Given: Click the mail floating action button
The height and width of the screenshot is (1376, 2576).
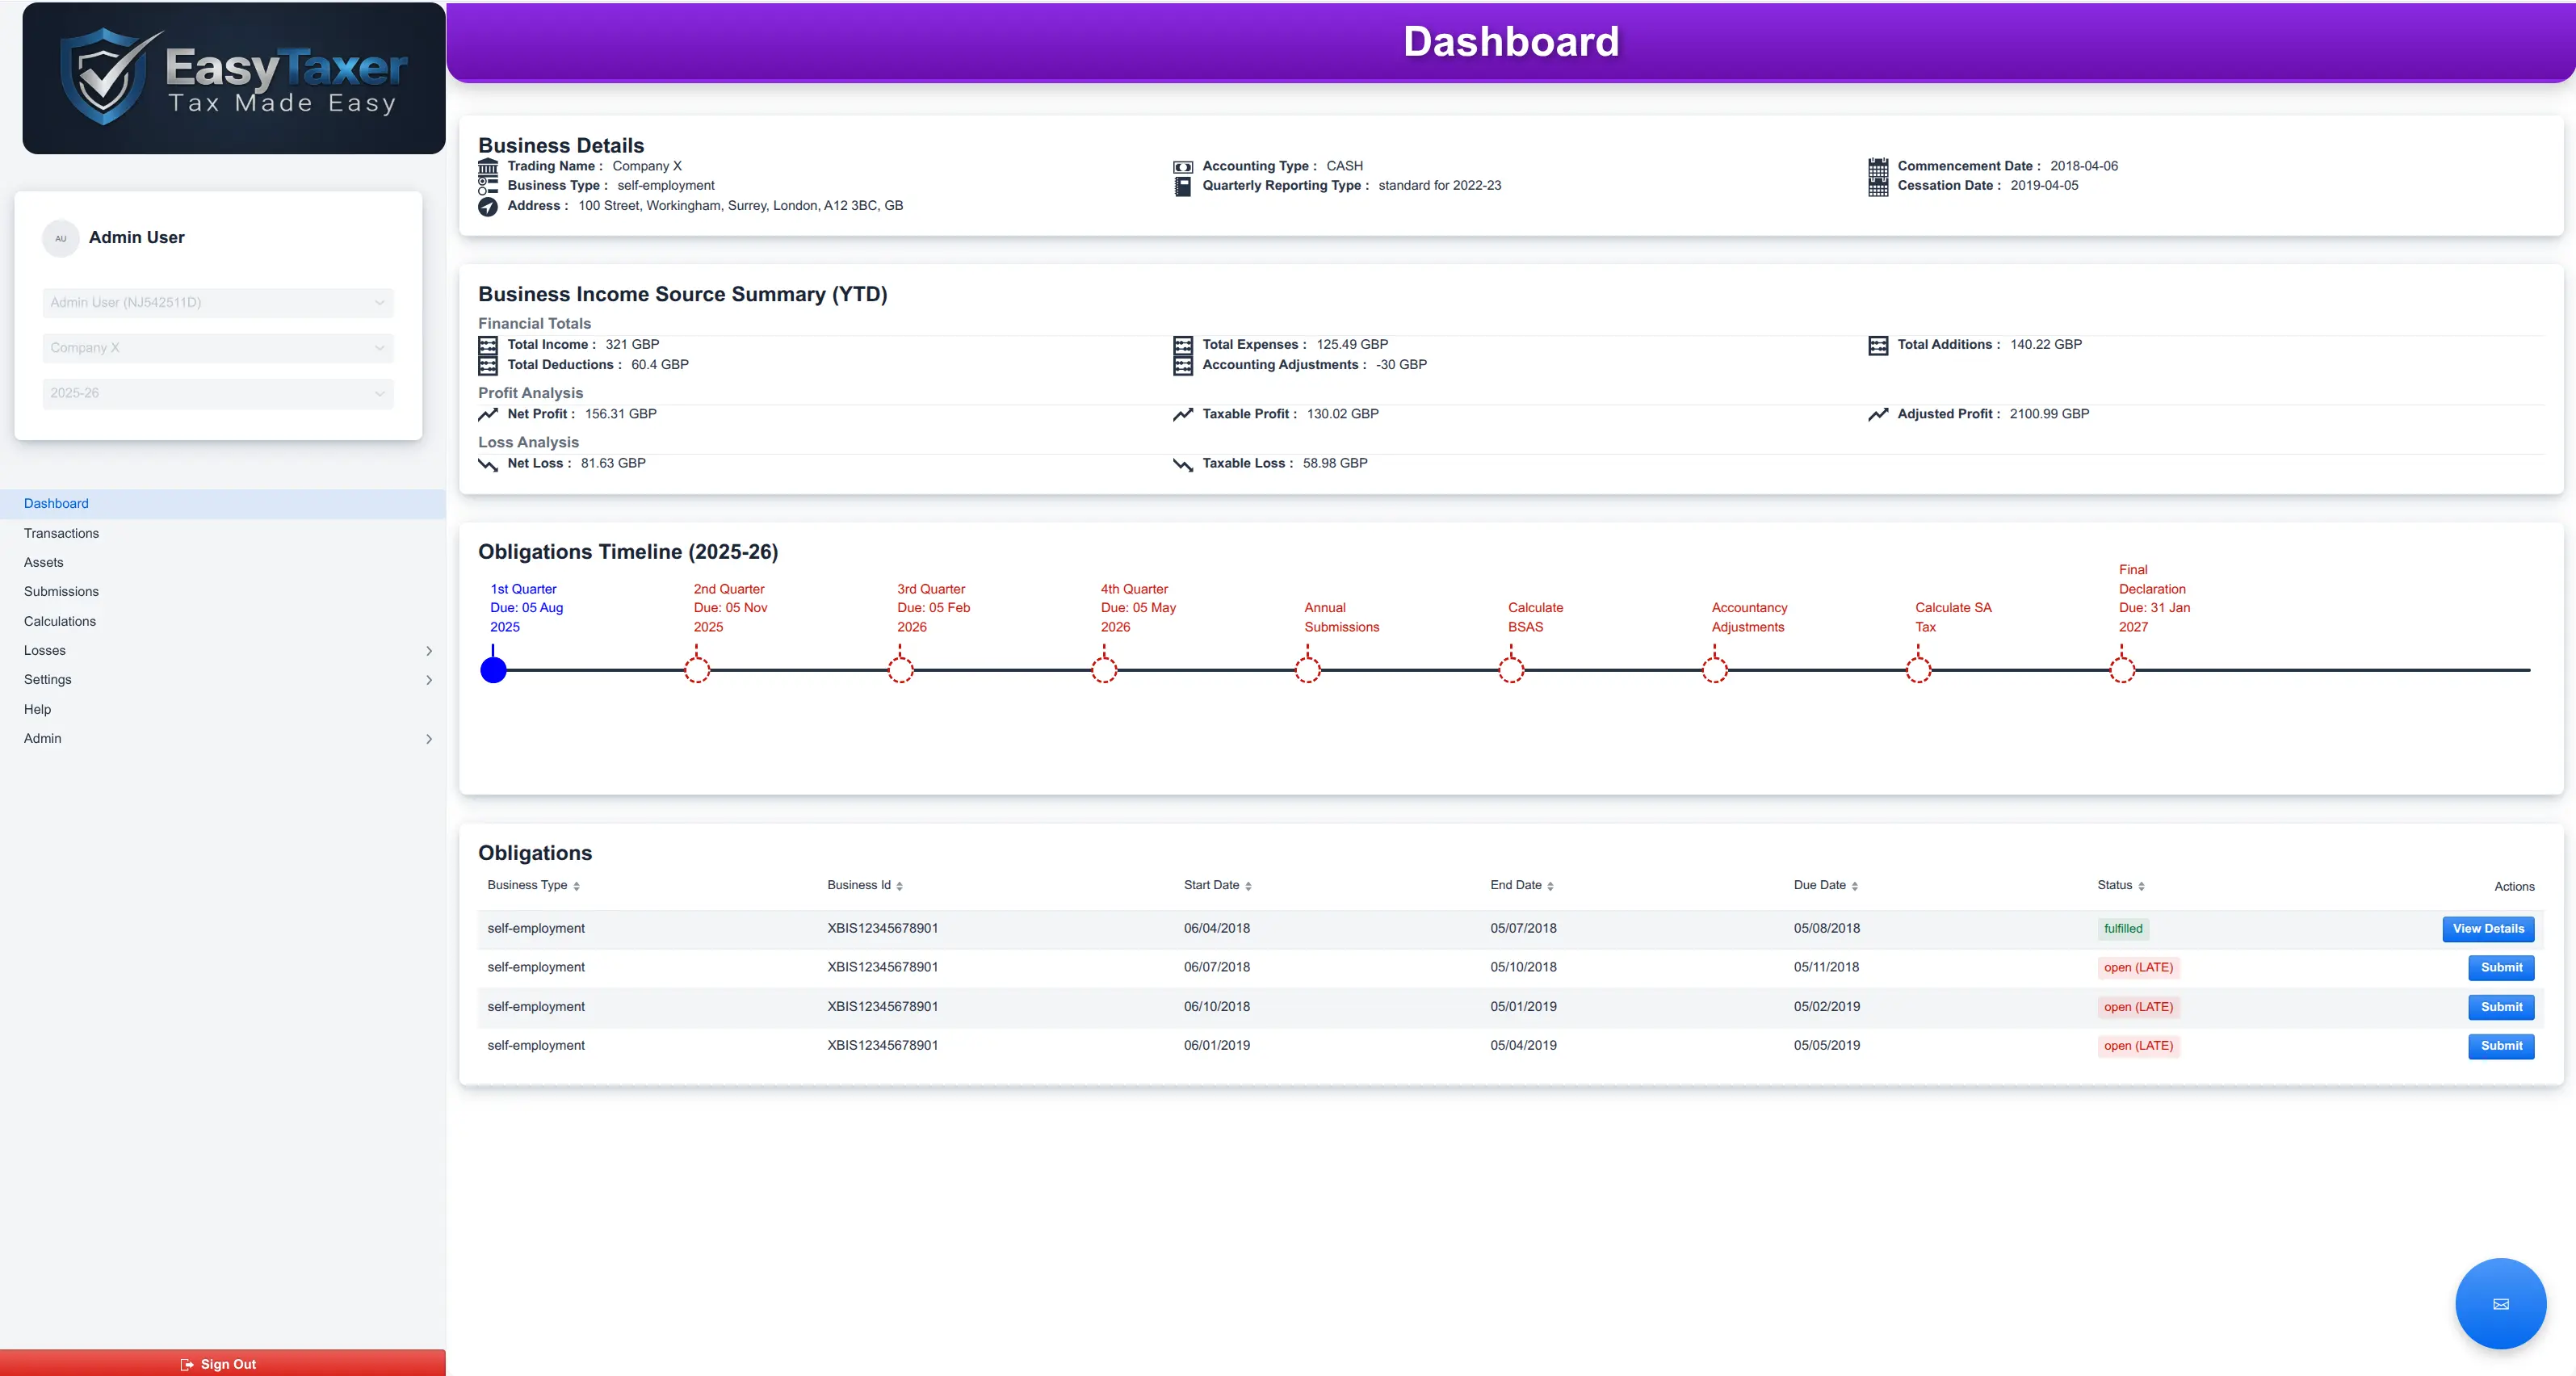Looking at the screenshot, I should point(2501,1303).
